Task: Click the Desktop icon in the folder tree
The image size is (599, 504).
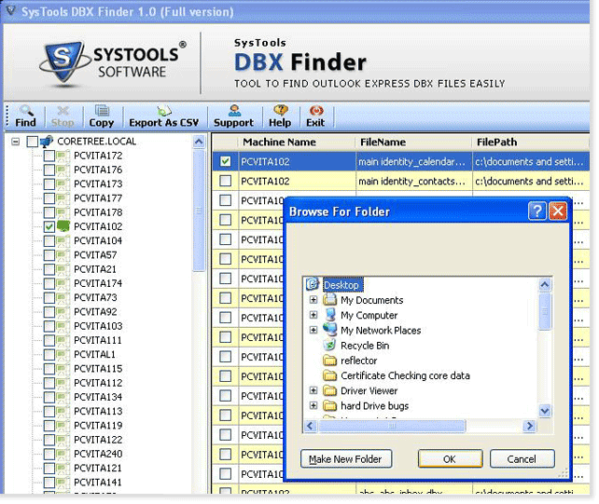Action: 313,284
